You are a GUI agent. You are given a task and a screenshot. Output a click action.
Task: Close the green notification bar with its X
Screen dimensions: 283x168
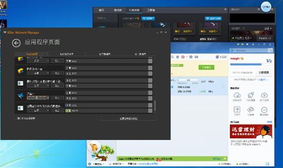tap(225, 158)
